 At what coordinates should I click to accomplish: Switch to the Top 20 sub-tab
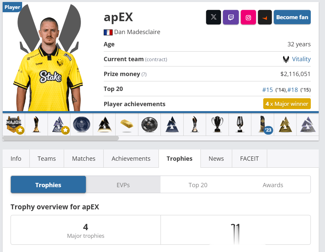(198, 185)
